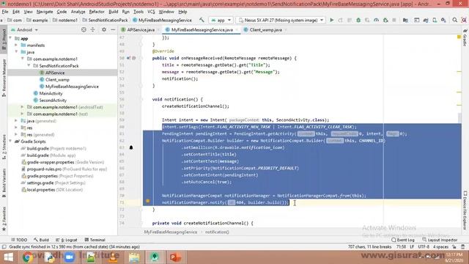Click the Collapse All icon in Project panel
469x264 pixels.
point(93,29)
